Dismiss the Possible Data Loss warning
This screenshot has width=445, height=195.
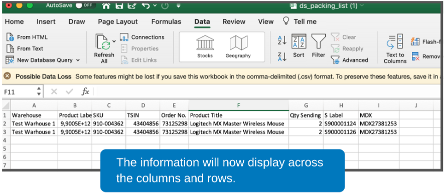coord(7,76)
